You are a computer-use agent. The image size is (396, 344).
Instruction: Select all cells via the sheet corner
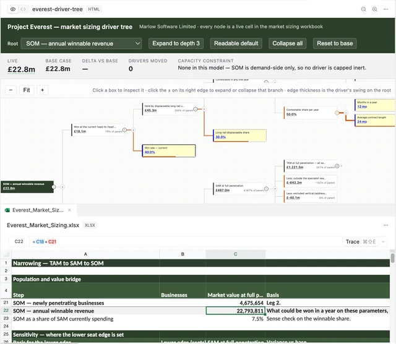click(6, 254)
